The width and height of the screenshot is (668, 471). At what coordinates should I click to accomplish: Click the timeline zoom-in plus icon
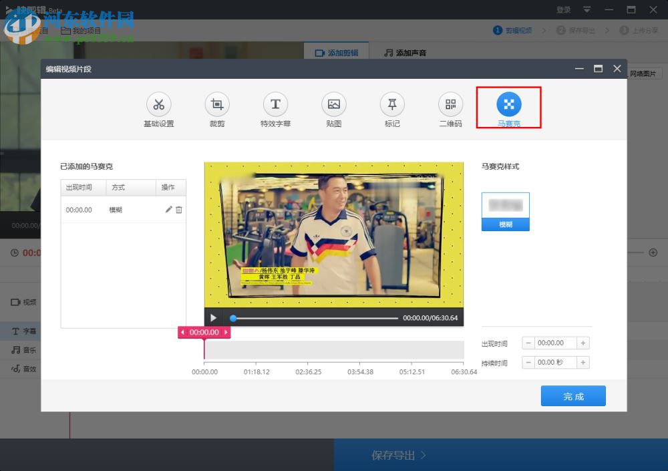(x=653, y=253)
